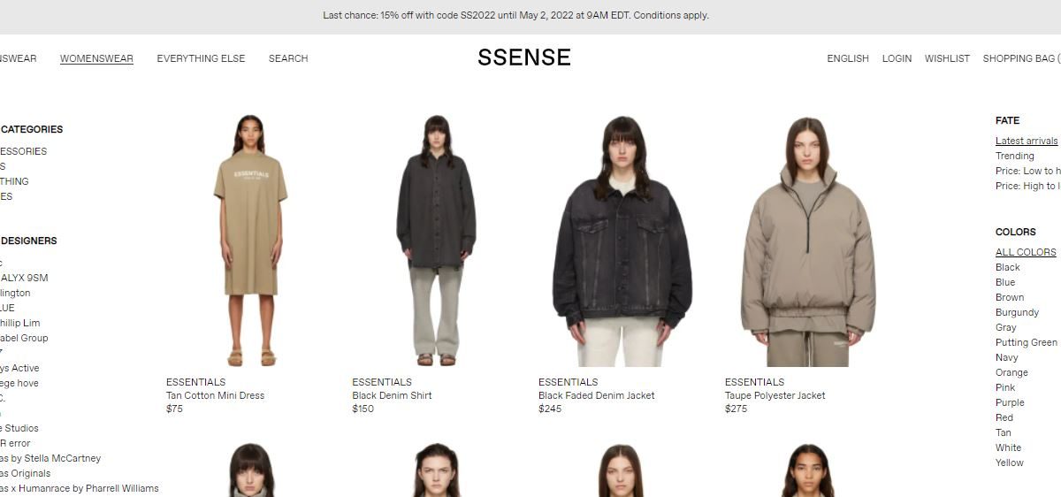
Task: Filter products by Burgundy color
Action: pos(1017,312)
